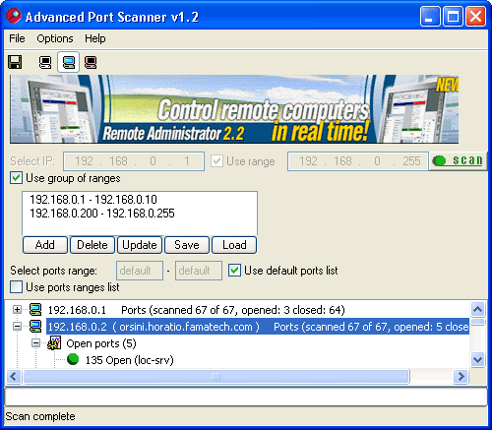This screenshot has width=492, height=430.
Task: Close the Advanced Port Scanner window
Action: (x=475, y=17)
